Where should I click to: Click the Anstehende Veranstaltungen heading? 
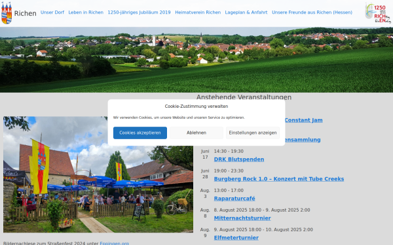244,97
